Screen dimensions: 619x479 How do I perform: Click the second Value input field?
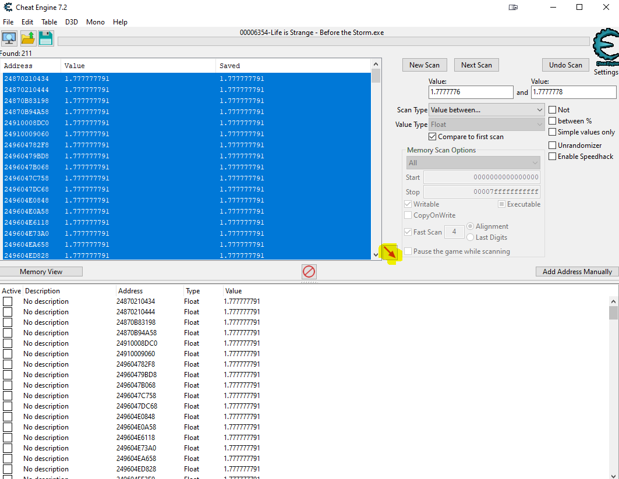tap(574, 92)
